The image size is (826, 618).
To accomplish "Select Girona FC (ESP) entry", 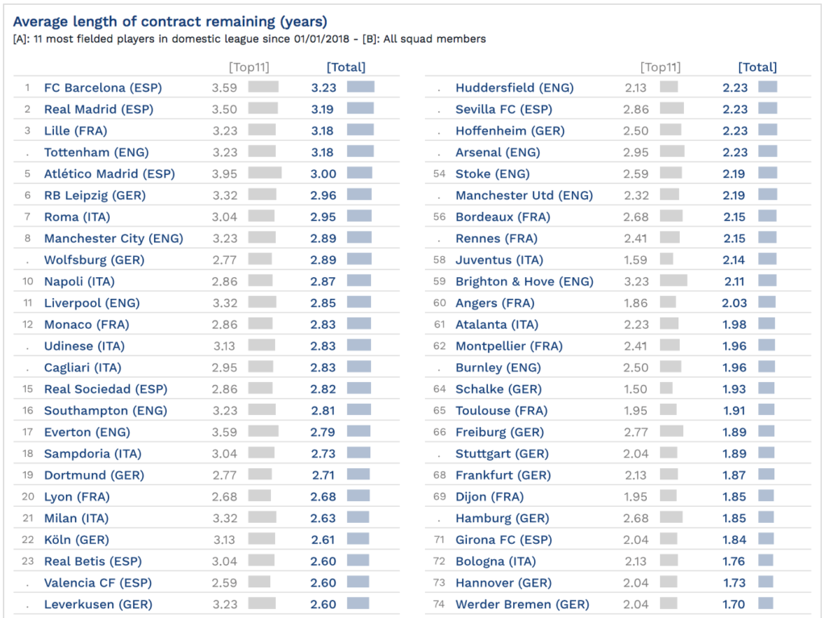I will coord(503,540).
